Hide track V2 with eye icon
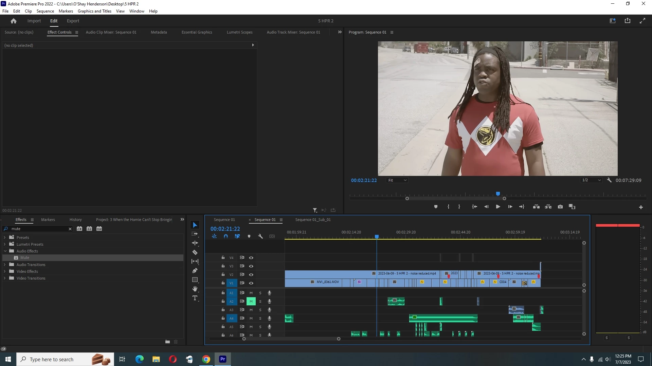 point(251,275)
